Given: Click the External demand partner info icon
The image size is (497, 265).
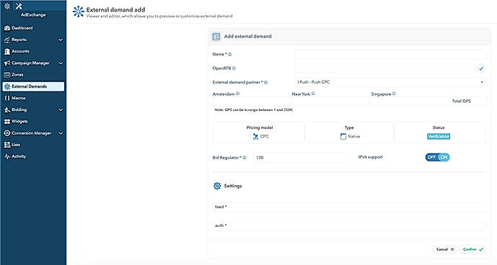Looking at the screenshot, I should (266, 82).
